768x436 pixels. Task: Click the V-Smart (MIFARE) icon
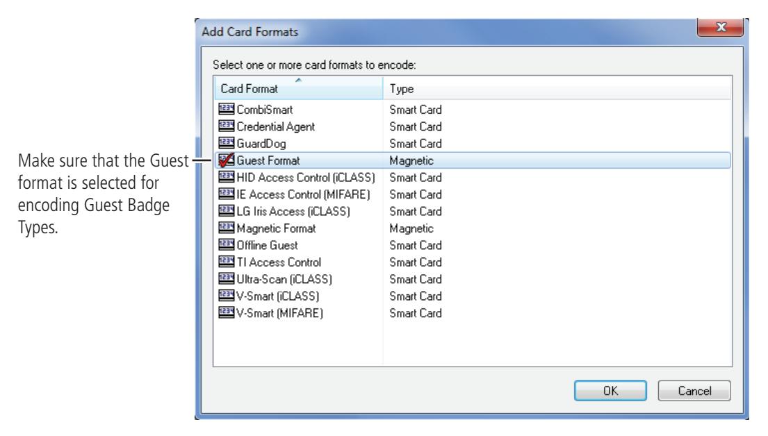click(226, 312)
